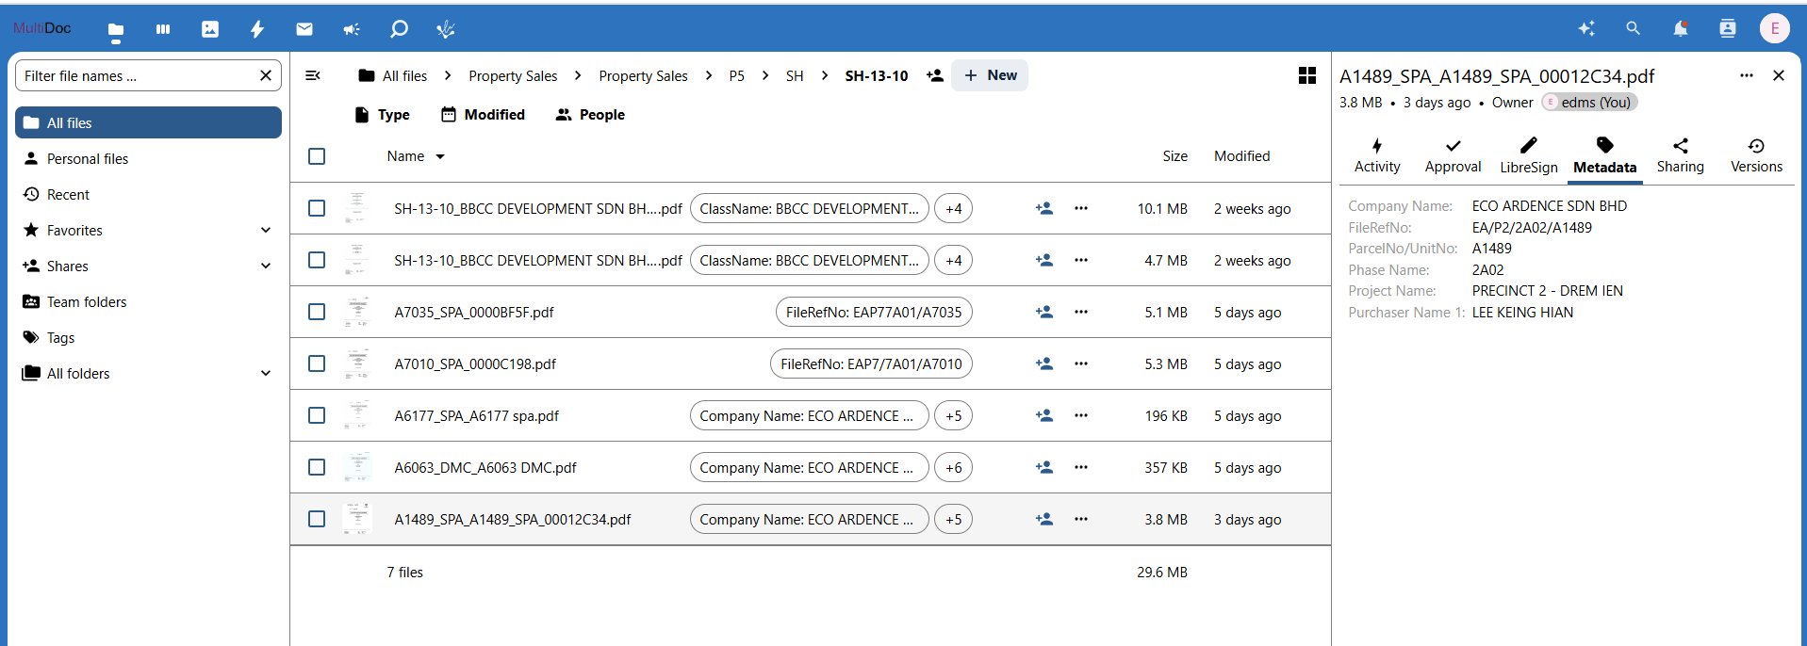Switch to grid view layout

(1306, 75)
